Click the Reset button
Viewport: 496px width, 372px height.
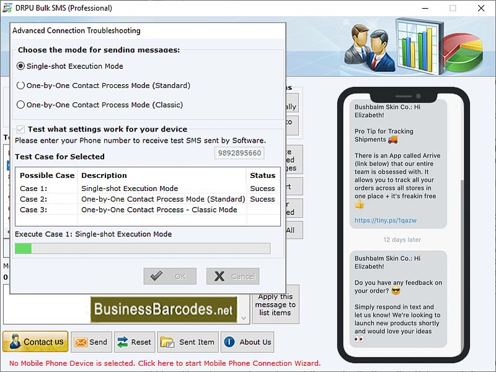click(135, 342)
